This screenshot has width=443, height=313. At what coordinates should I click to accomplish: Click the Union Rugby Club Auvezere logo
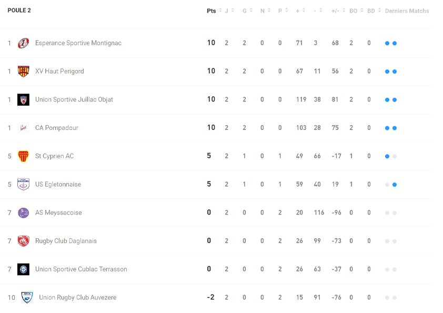(x=27, y=298)
